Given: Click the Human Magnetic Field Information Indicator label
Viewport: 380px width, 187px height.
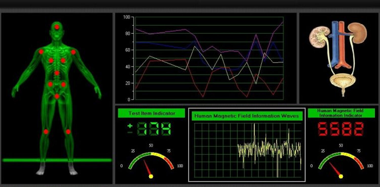Looking at the screenshot, I should (x=341, y=113).
